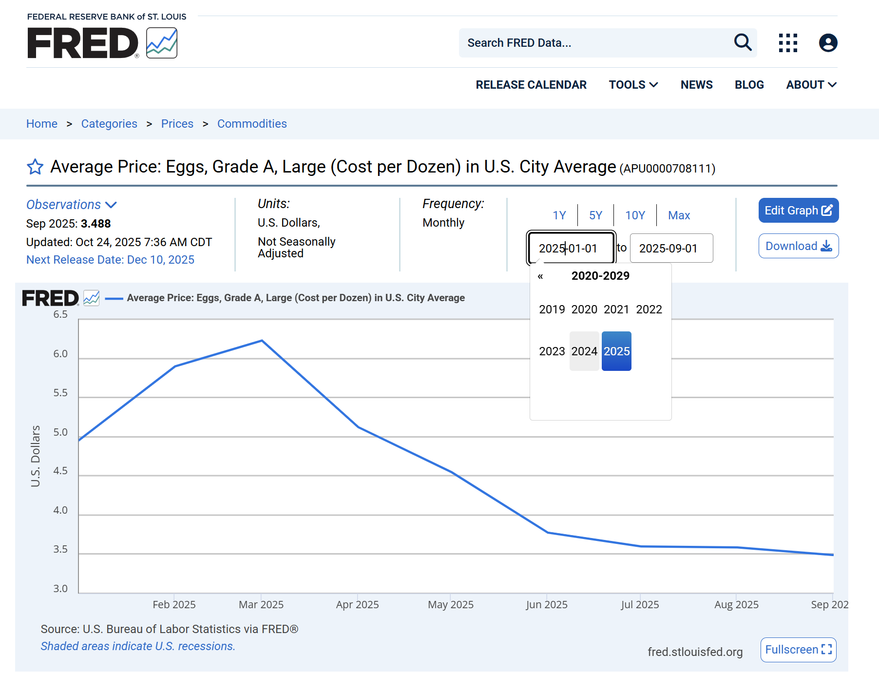The image size is (879, 674).
Task: Pick year 2020 in the date picker
Action: pos(584,309)
